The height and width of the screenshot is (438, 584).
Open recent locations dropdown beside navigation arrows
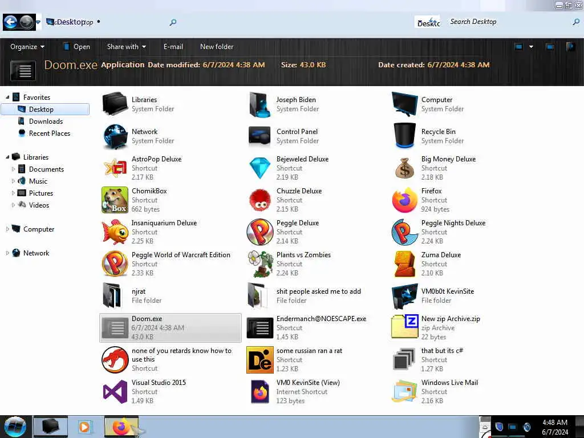point(38,22)
